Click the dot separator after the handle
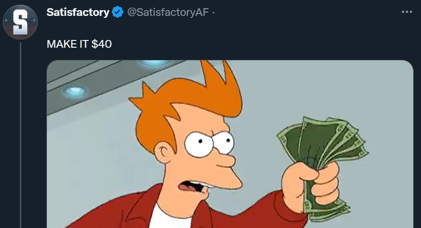Screen dimensions: 421x228 point(213,13)
